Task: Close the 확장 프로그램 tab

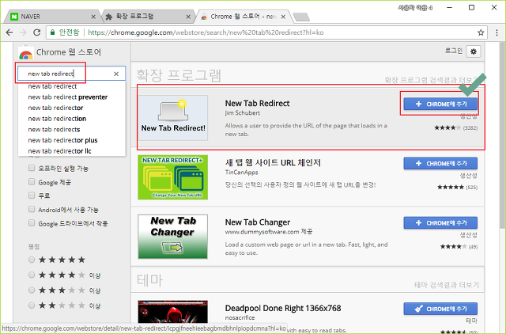Action: pos(188,17)
